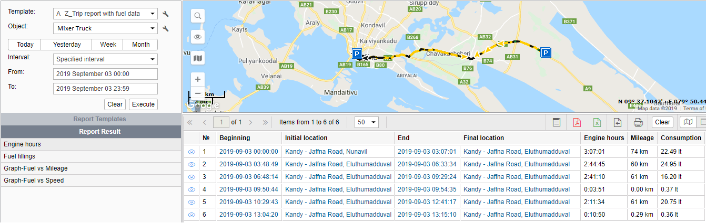Open the Kandy - Jaffna Road, Nunavil link
Screen dimensions: 706x223
pos(326,152)
